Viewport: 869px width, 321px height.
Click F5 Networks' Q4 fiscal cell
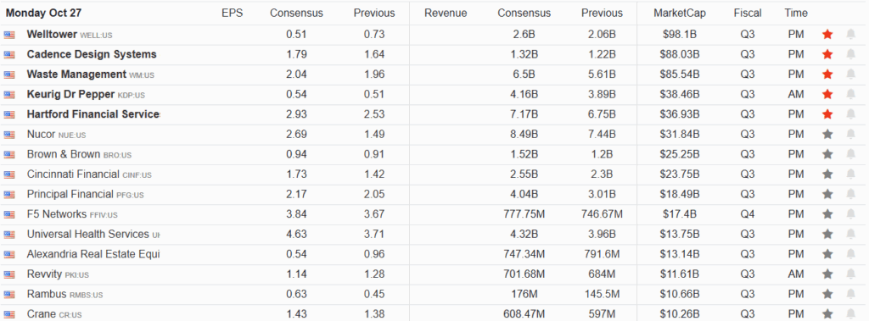(747, 213)
